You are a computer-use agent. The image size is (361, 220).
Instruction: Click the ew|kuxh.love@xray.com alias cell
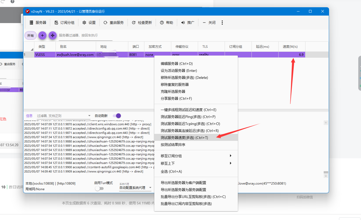(75, 54)
